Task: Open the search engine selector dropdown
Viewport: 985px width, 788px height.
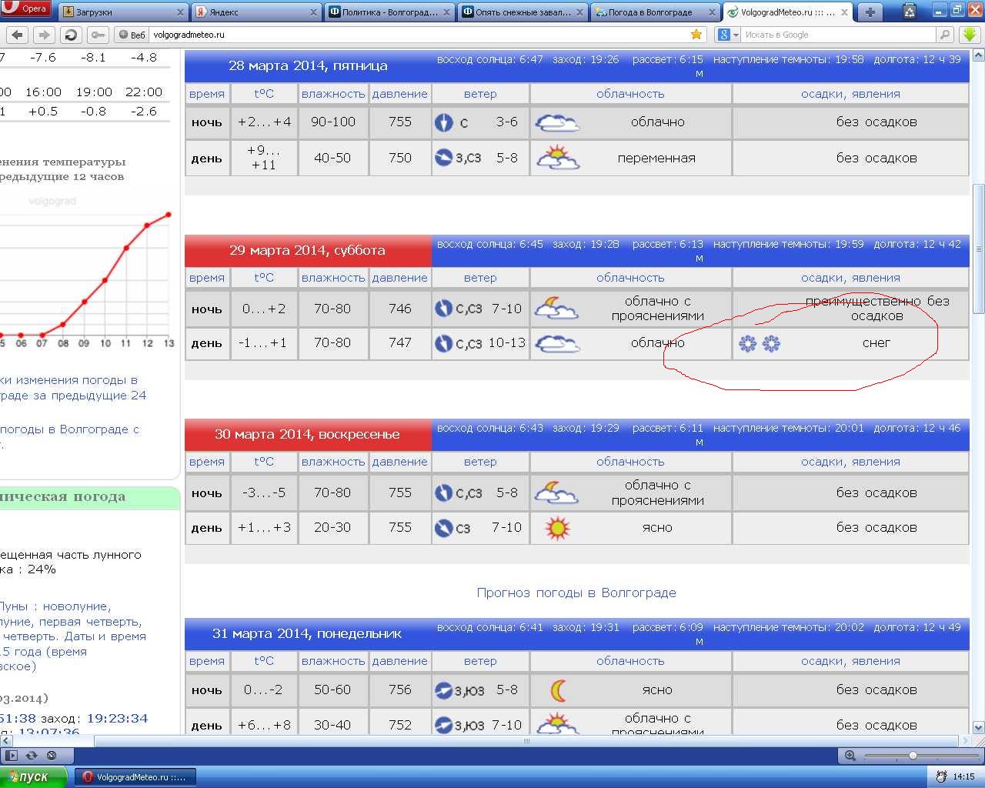Action: pyautogui.click(x=728, y=35)
